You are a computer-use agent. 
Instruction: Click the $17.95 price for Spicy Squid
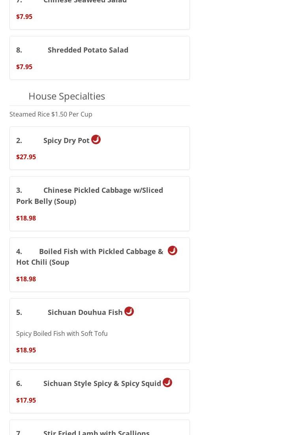coord(26,400)
